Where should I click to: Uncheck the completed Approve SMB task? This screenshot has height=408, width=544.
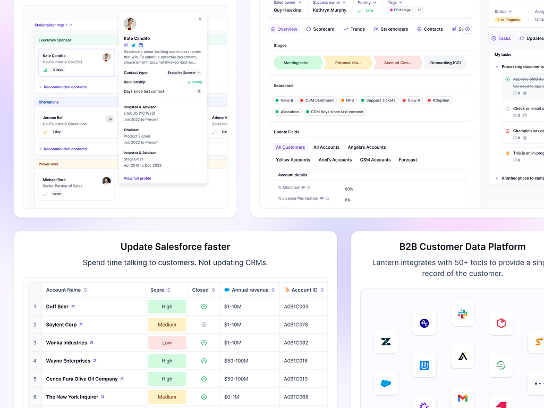click(x=507, y=79)
